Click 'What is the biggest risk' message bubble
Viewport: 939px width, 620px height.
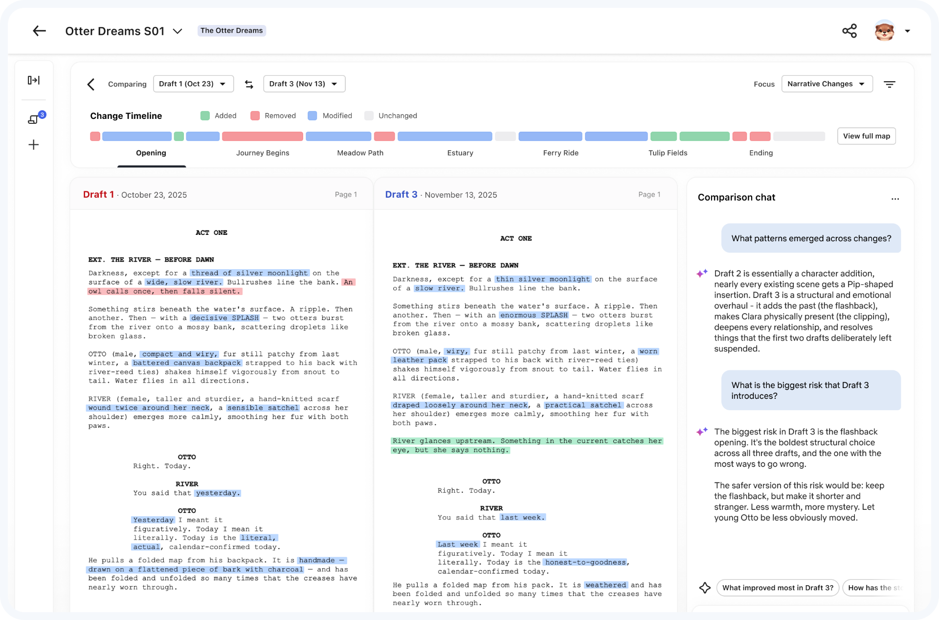[811, 390]
